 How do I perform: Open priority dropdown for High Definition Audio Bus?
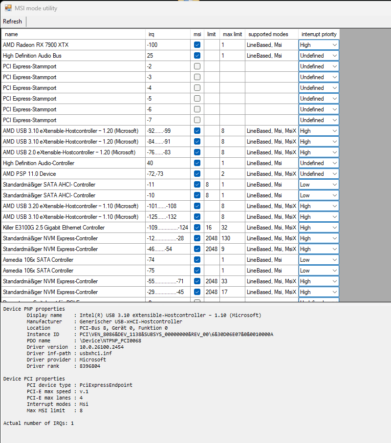point(319,55)
